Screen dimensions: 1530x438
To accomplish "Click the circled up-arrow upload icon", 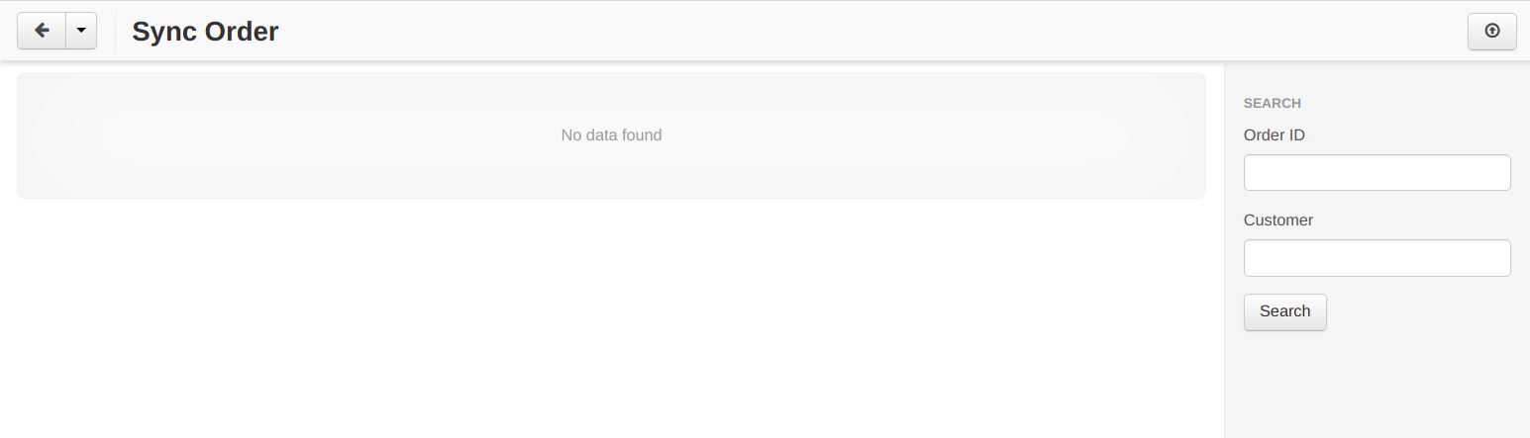I will (x=1492, y=31).
